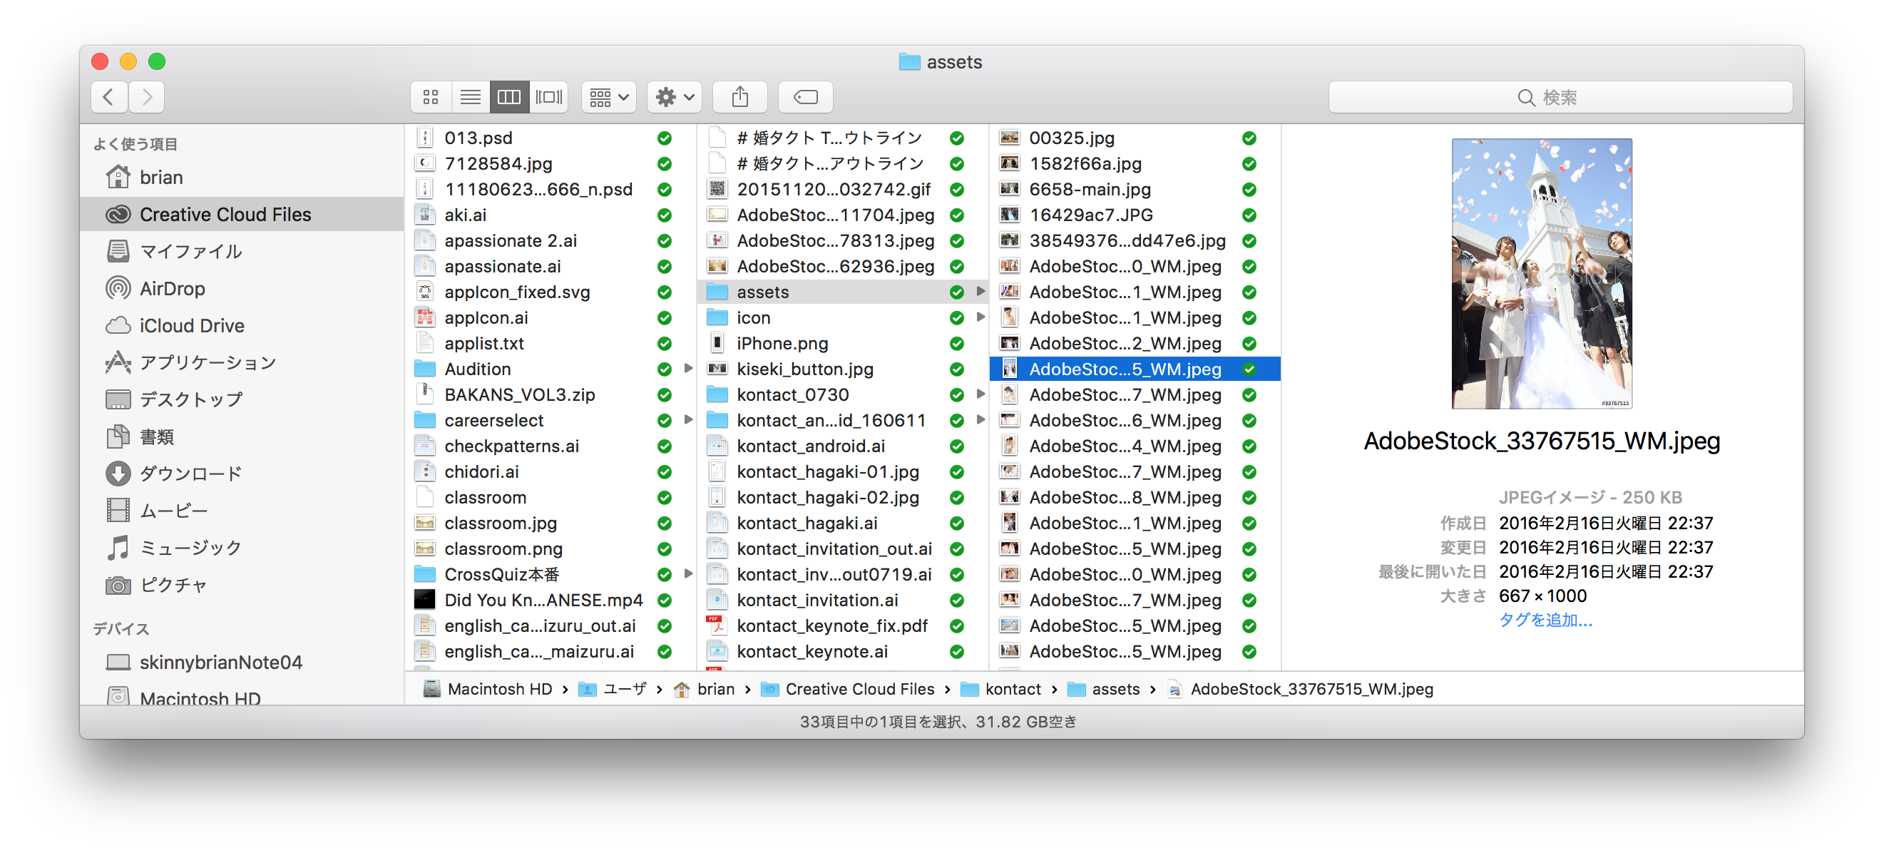Select the kontact_keynote_fix.pdf file
This screenshot has width=1884, height=853.
[x=831, y=625]
